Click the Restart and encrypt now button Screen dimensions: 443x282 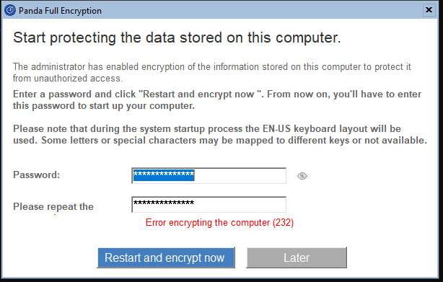[x=166, y=257]
